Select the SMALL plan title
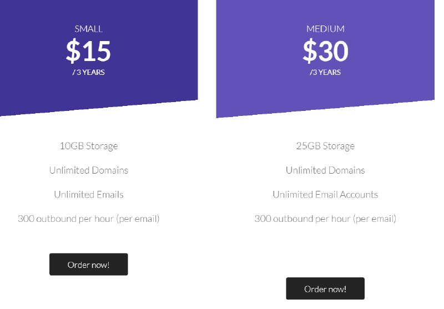The image size is (444, 309). click(x=89, y=29)
